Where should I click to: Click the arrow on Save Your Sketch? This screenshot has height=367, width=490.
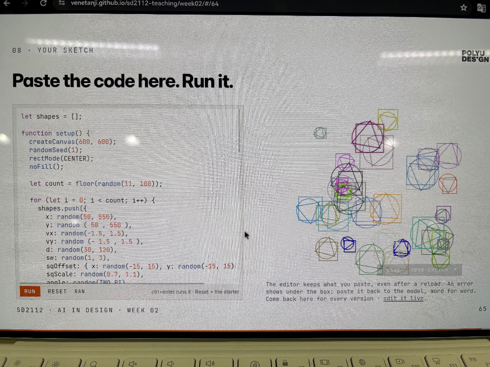pos(455,270)
